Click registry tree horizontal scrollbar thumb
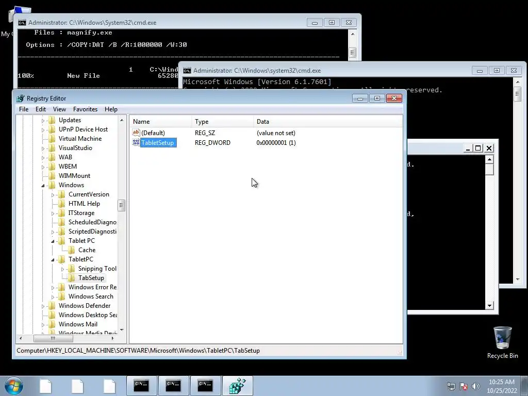This screenshot has width=528, height=396. click(53, 338)
